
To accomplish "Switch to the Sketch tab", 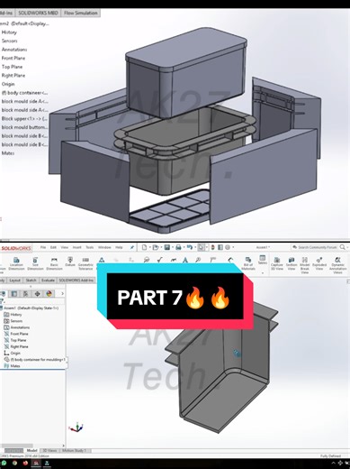I will coord(31,280).
